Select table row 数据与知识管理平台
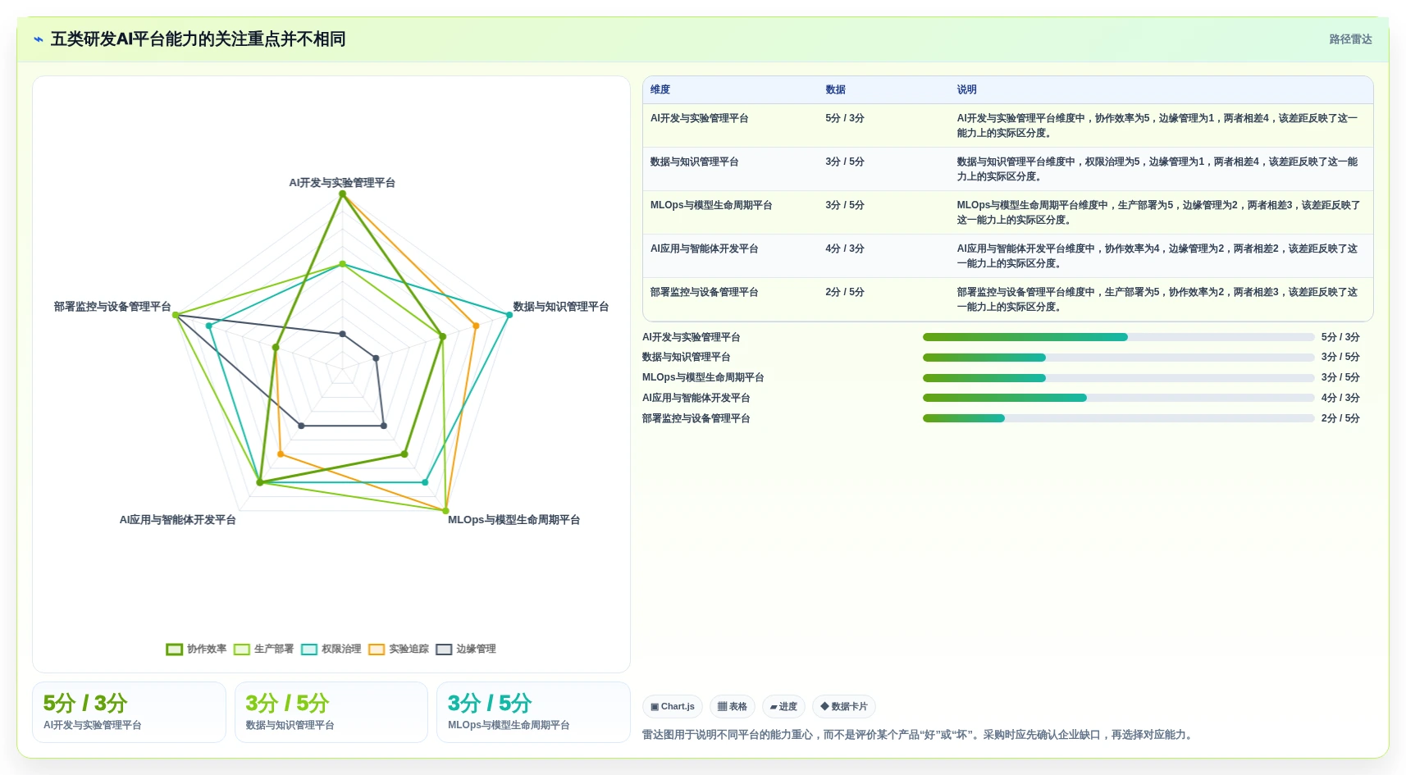Screen dimensions: 1406x775 point(1007,169)
